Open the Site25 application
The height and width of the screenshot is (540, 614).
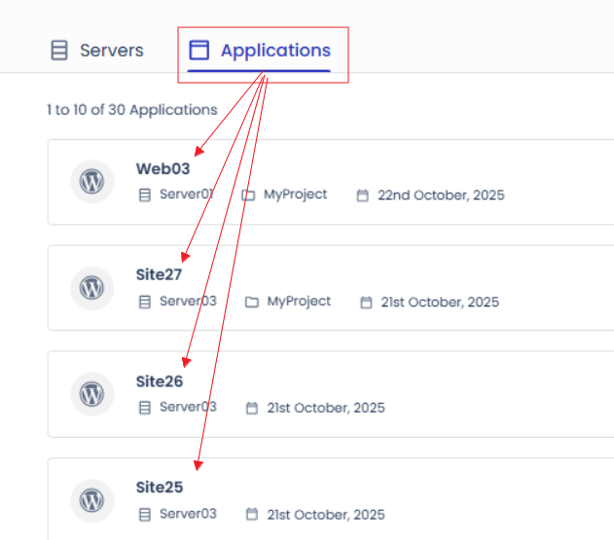(x=159, y=487)
